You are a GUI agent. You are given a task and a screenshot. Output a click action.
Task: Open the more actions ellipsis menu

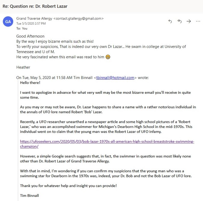tap(198, 21)
